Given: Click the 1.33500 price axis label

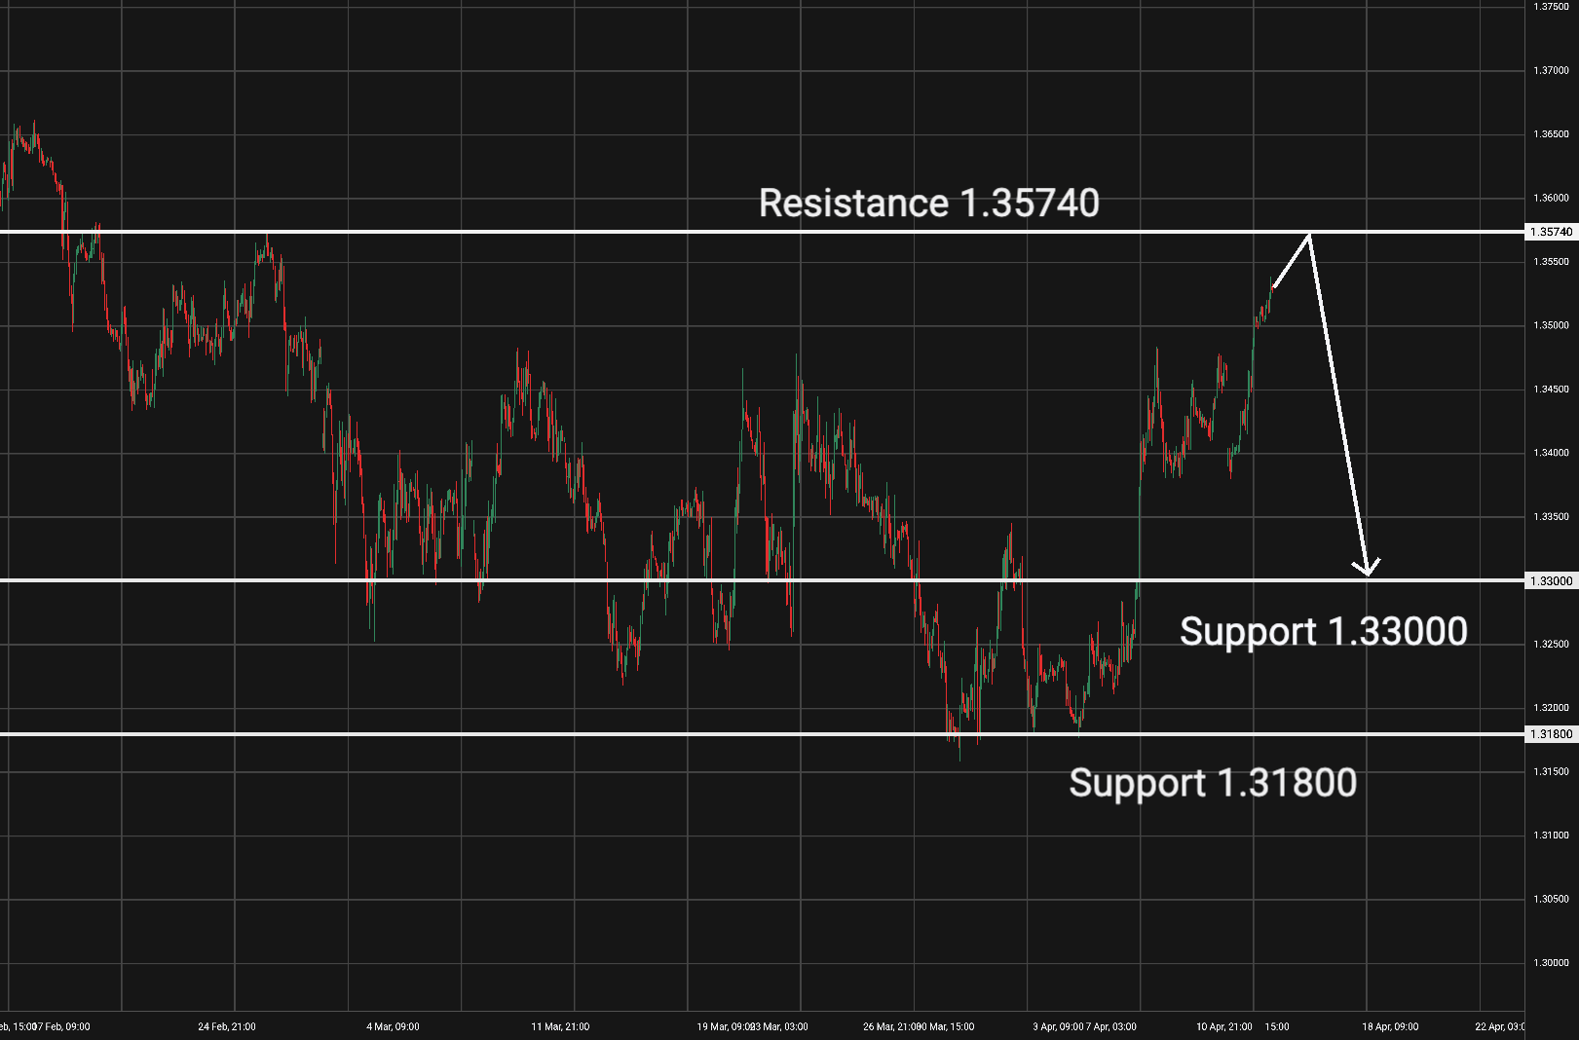Looking at the screenshot, I should click(1552, 516).
